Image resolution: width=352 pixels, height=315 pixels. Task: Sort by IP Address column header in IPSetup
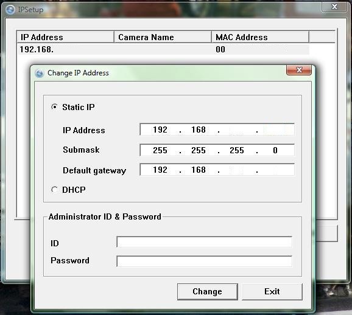pos(65,37)
